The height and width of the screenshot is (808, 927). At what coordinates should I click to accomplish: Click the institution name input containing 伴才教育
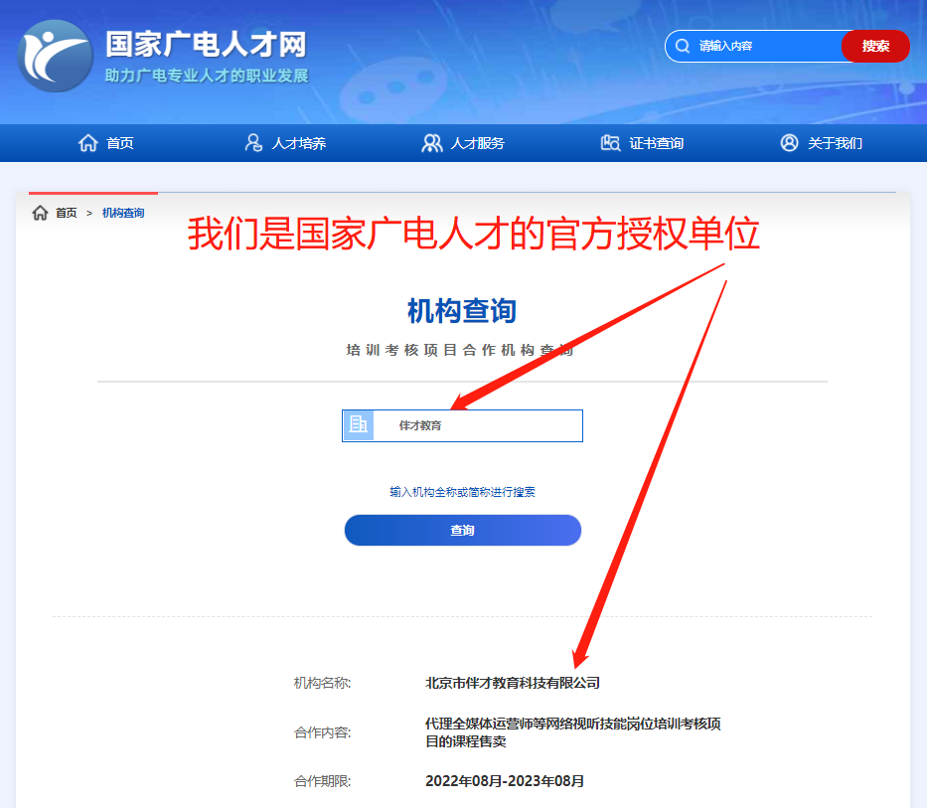point(462,425)
